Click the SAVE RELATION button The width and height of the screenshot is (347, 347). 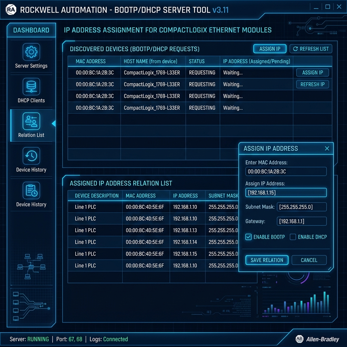[267, 260]
